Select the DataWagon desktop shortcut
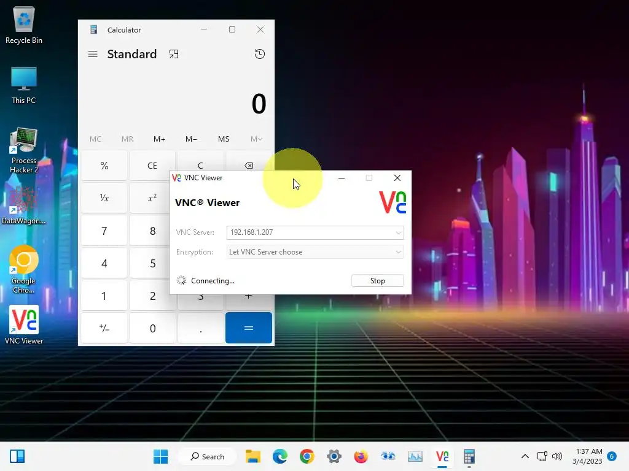Viewport: 629px width, 471px height. coord(24,206)
